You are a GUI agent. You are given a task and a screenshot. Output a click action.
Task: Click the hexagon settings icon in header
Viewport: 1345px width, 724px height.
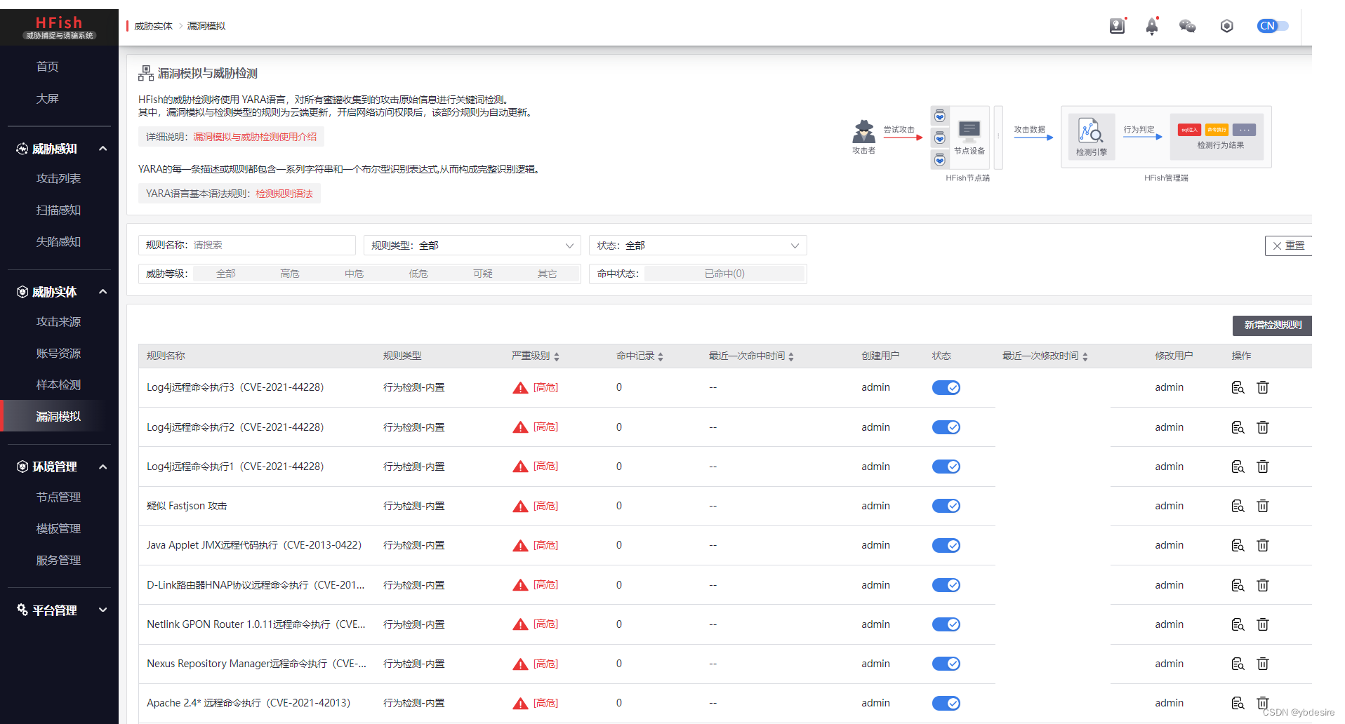(1226, 26)
